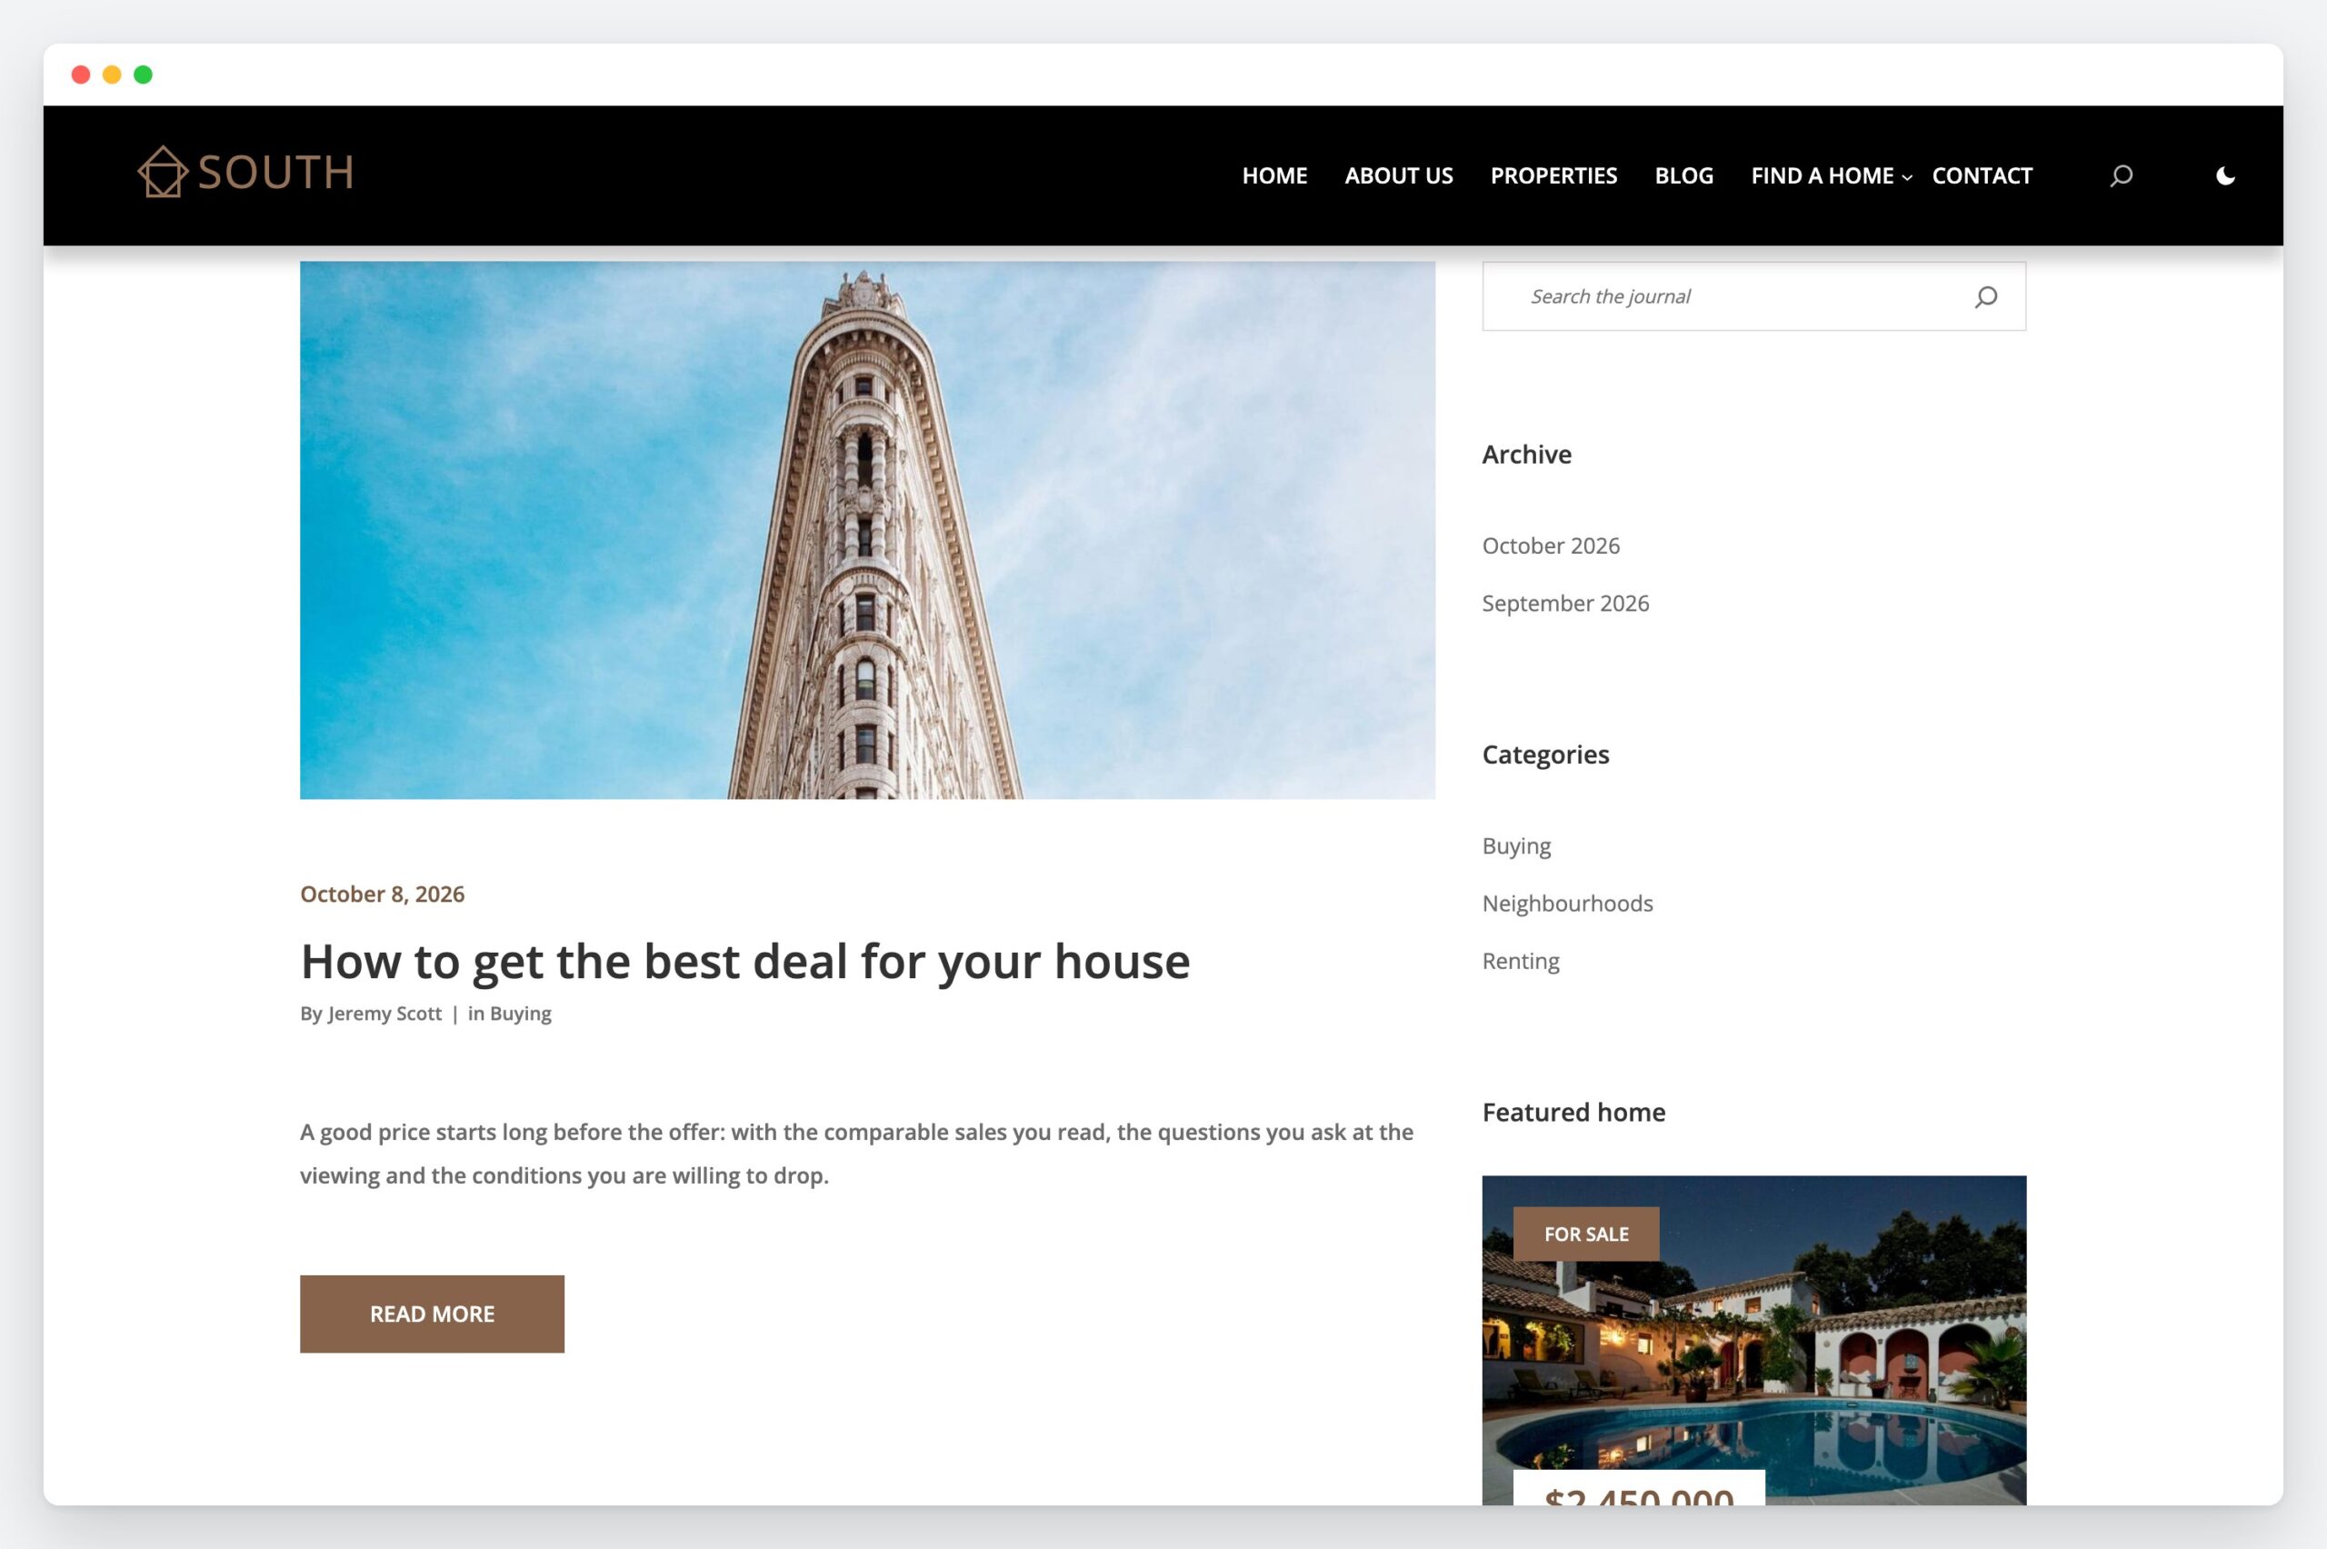Viewport: 2327px width, 1549px height.
Task: Browse the Buying category in sidebar
Action: 1516,846
